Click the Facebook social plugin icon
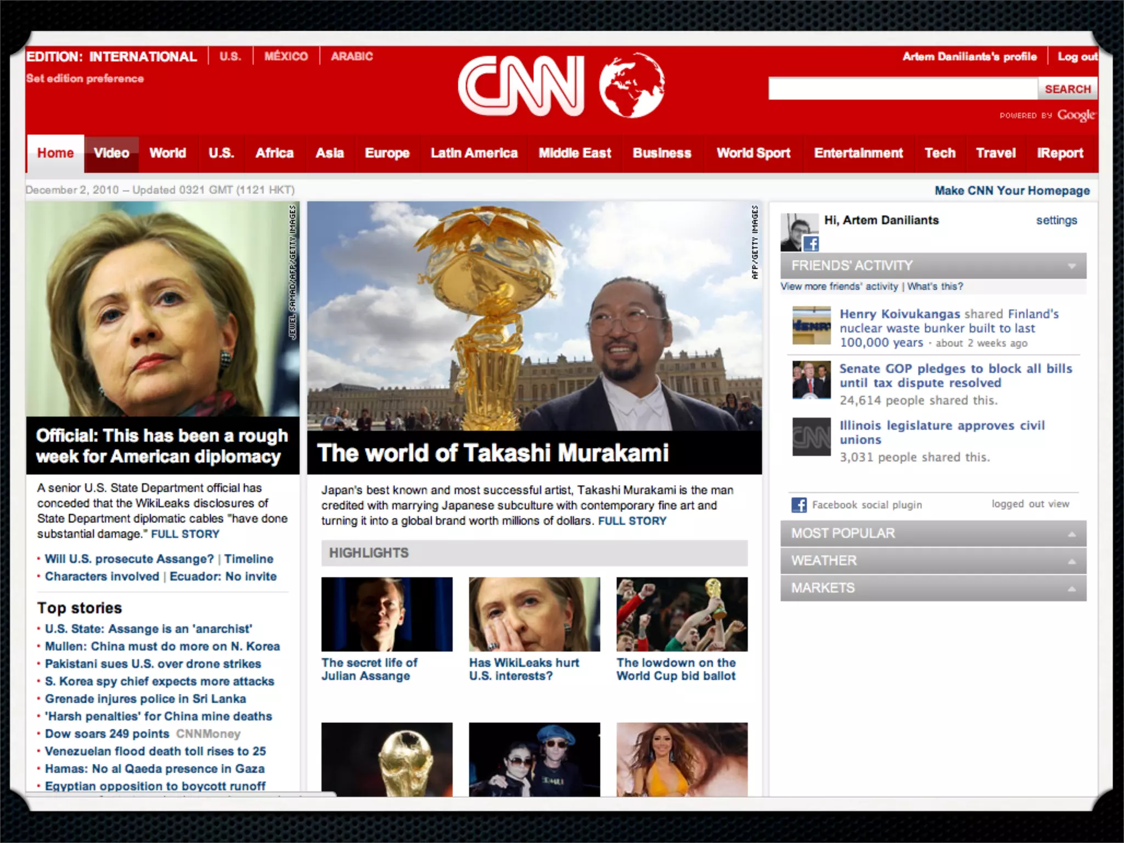Viewport: 1124px width, 843px height. click(799, 505)
